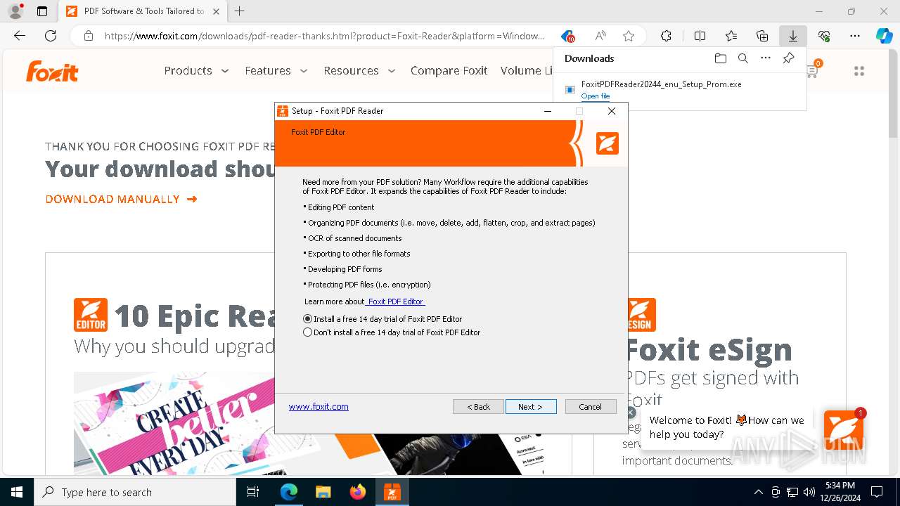This screenshot has height=506, width=900.
Task: Open downloads folder icon in Downloads panel
Action: tap(720, 58)
